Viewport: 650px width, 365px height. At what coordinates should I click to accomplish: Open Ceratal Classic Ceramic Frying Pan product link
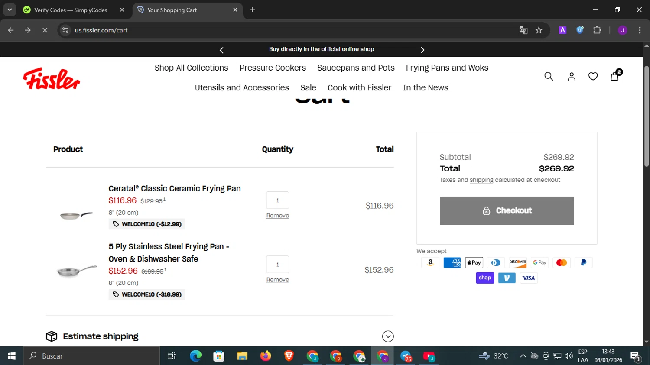[175, 189]
